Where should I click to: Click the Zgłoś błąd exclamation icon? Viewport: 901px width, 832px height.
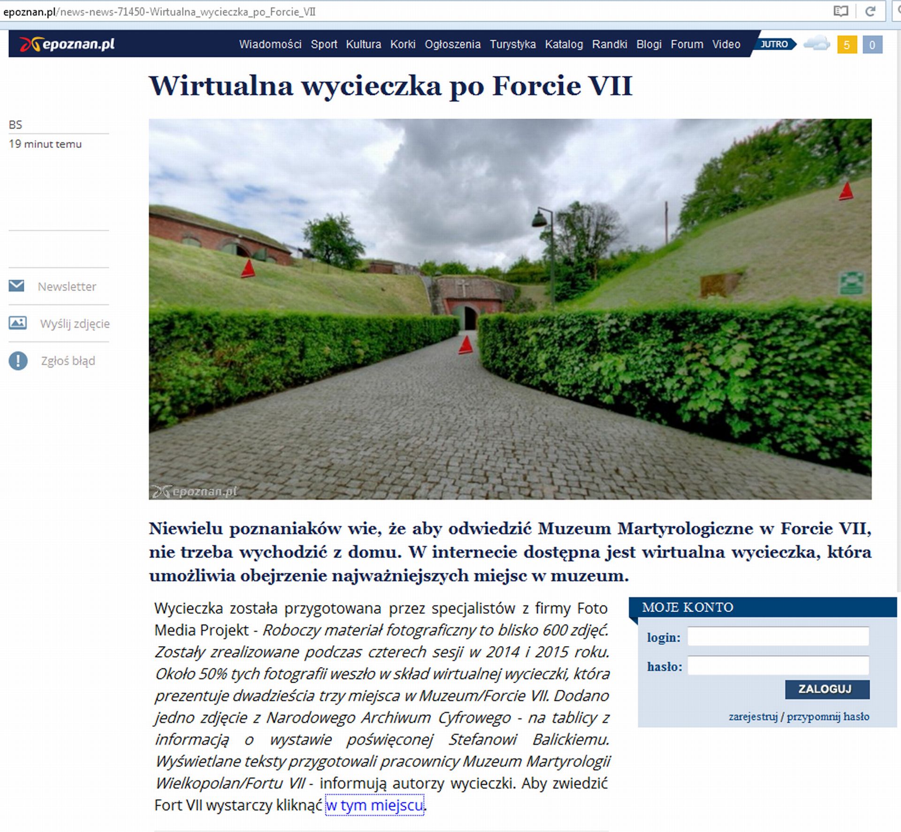(18, 361)
